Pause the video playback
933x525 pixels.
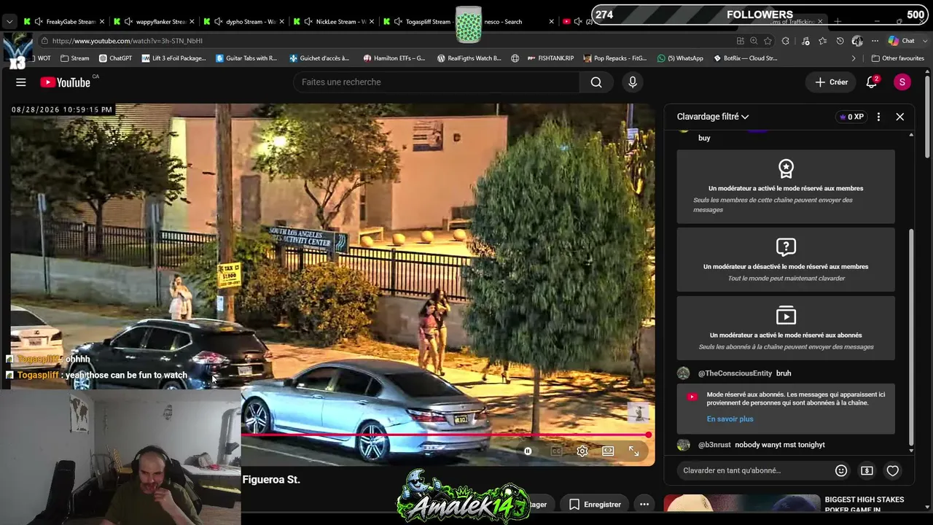click(x=528, y=451)
